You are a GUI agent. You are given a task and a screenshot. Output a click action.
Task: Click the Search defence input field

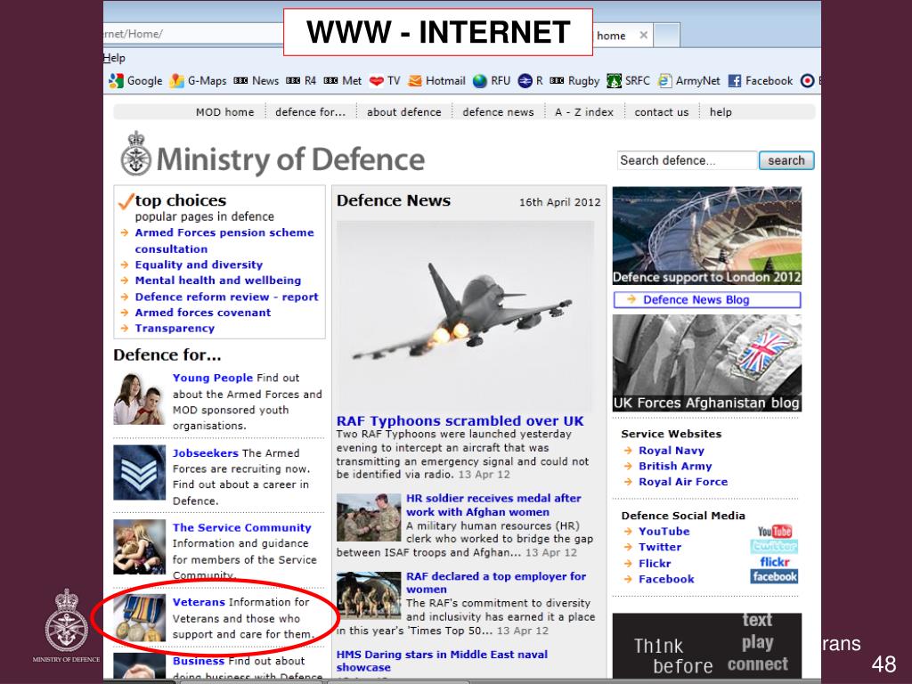tap(687, 160)
